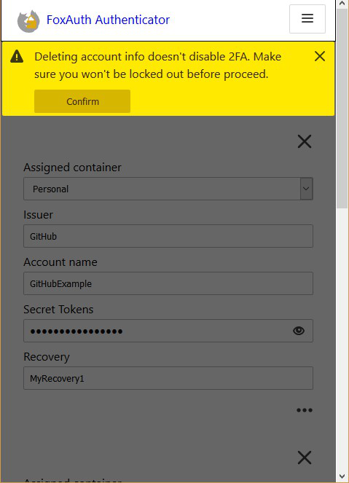Focus the Secret Tokens password field

(x=157, y=331)
